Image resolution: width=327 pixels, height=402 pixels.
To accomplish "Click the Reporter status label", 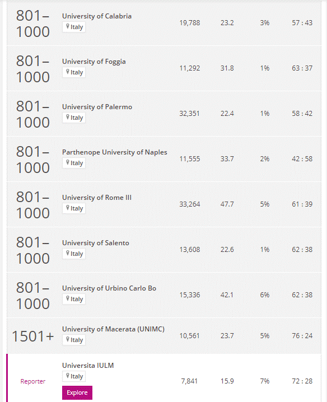I will coord(33,381).
